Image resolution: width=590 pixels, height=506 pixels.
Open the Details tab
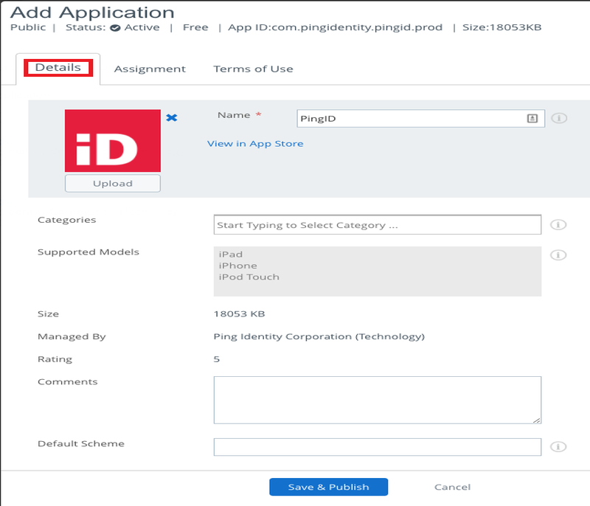pyautogui.click(x=58, y=68)
